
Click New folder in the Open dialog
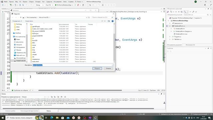(x=29, y=21)
